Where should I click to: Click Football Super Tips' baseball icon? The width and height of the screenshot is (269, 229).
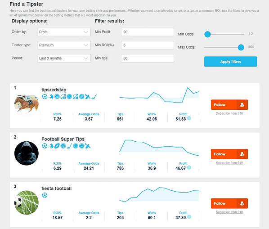(x=82, y=146)
